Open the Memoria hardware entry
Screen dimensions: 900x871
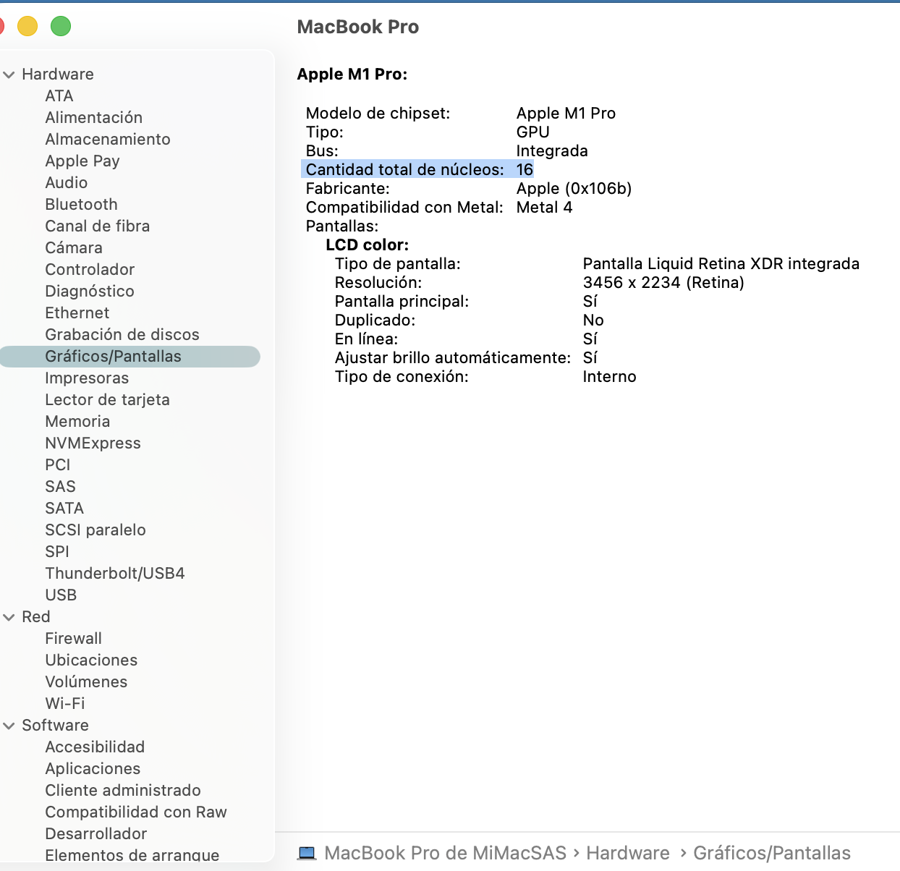77,422
